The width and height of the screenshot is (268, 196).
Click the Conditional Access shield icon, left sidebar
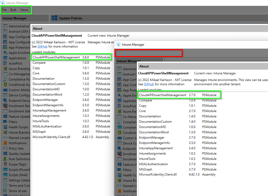[5, 84]
